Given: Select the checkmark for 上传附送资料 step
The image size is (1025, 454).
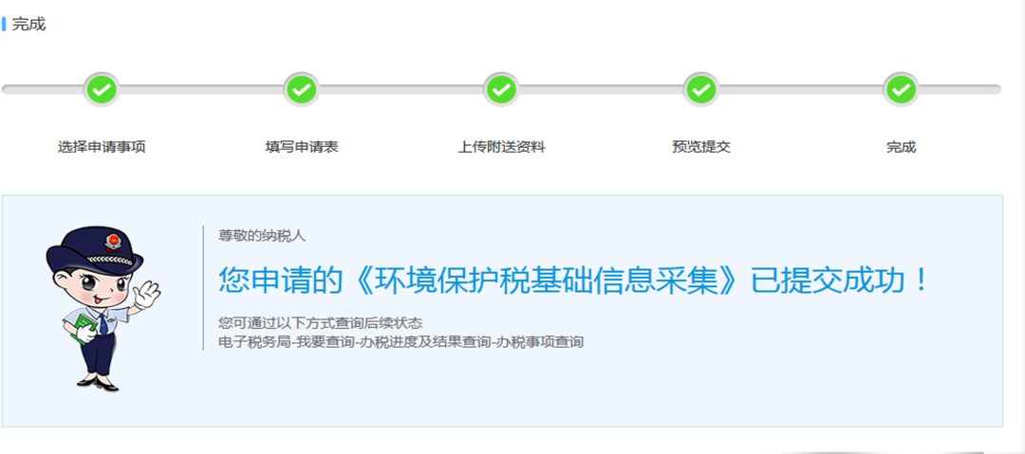Looking at the screenshot, I should pyautogui.click(x=501, y=89).
